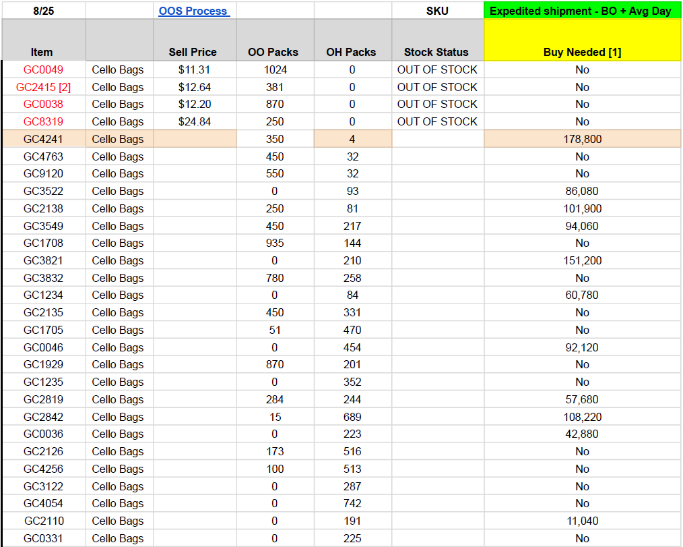683x547 pixels.
Task: Click the Stock Status column header
Action: pos(436,52)
